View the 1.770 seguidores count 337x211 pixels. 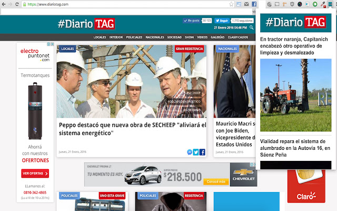pos(242,21)
